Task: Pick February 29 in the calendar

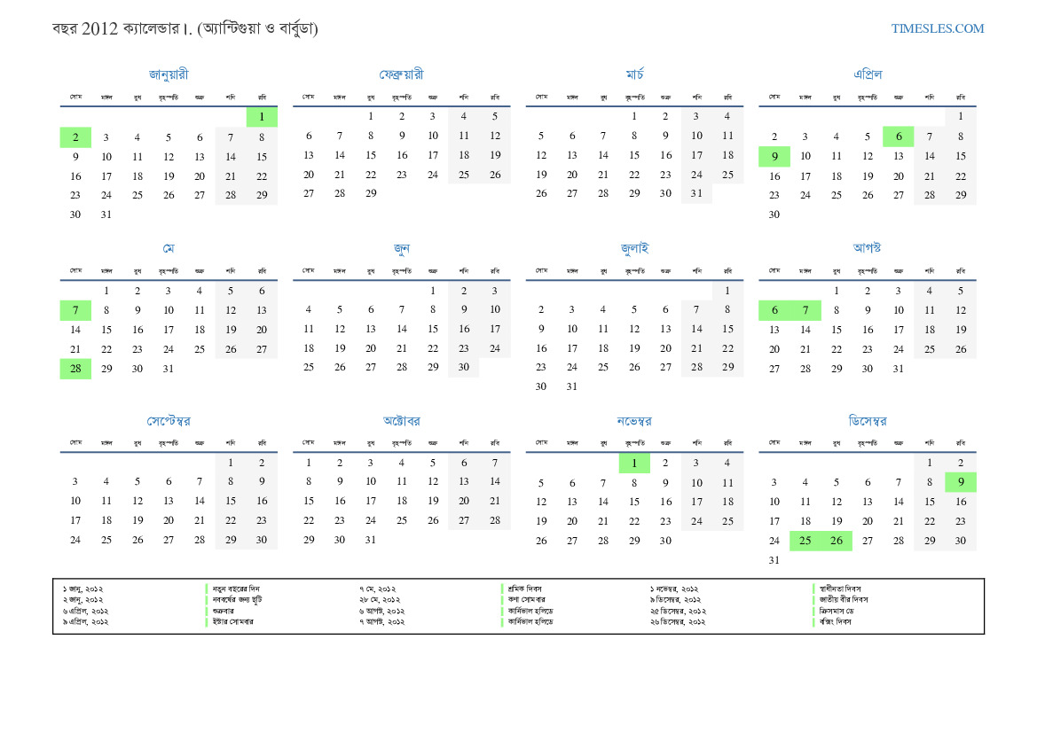Action: [x=371, y=193]
